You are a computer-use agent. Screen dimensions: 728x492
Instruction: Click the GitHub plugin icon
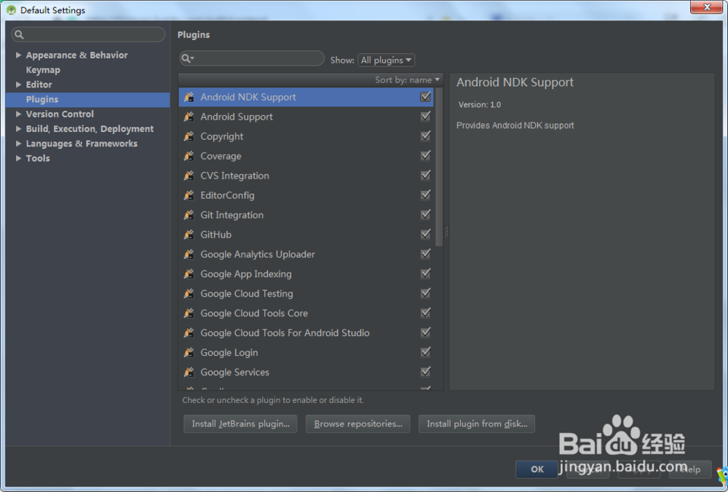click(x=189, y=235)
